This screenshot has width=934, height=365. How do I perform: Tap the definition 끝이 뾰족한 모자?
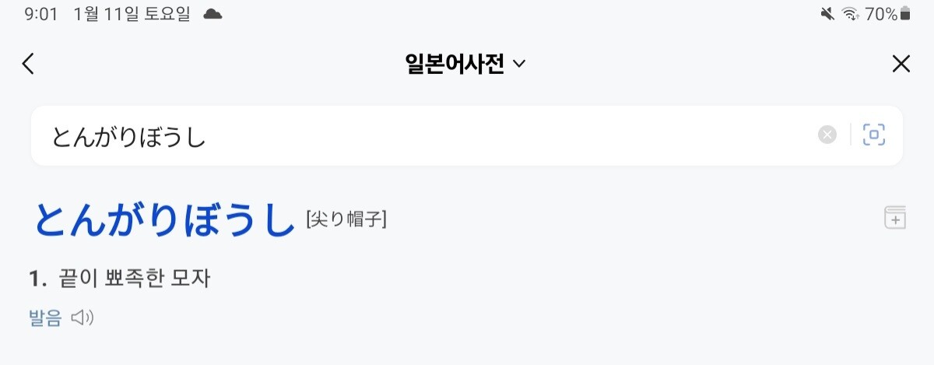point(134,278)
